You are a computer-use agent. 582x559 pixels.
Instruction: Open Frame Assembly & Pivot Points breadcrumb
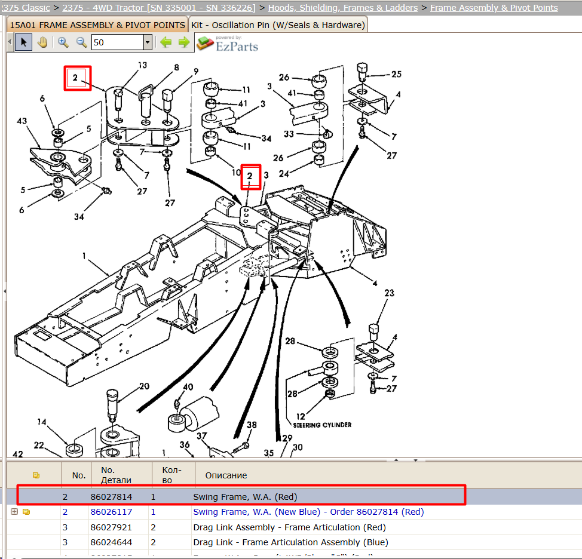[x=494, y=8]
